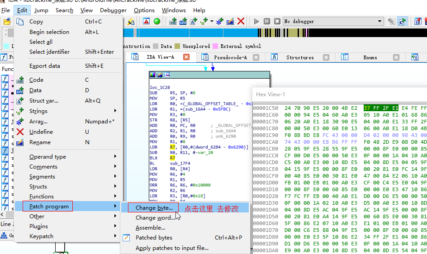Choose Select all menu entry
Viewport: 427px width, 254px height.
tap(67, 42)
